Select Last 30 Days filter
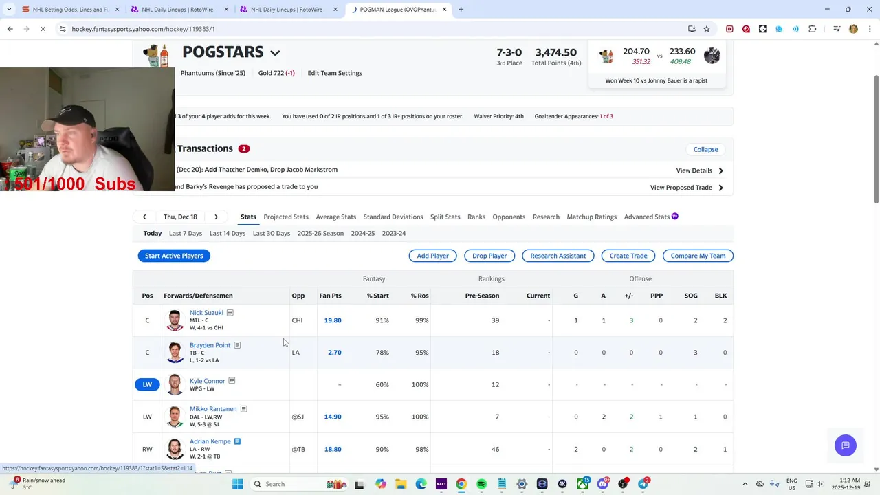The height and width of the screenshot is (495, 880). pos(272,233)
